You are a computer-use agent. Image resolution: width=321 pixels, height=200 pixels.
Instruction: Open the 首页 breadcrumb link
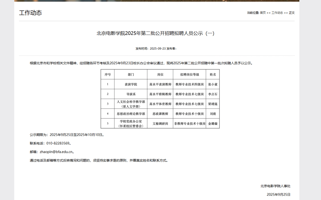263,13
